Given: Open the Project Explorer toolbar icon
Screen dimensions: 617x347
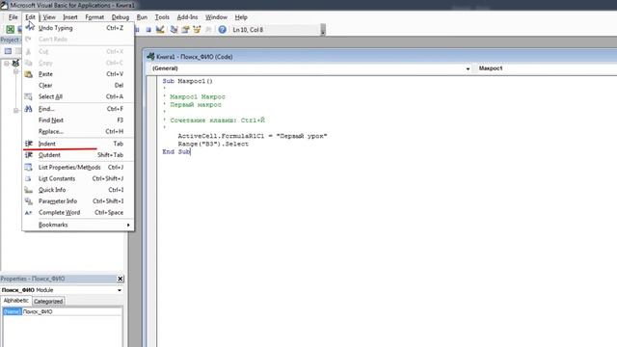Looking at the screenshot, I should 174,30.
